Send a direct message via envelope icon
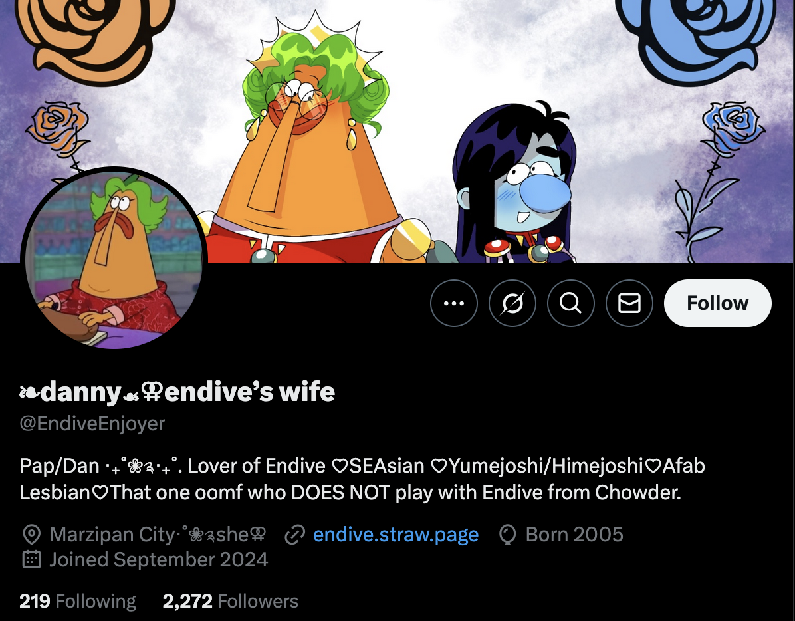The width and height of the screenshot is (795, 621). point(629,303)
